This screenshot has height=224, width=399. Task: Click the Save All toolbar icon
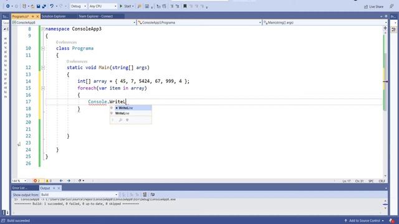coord(44,6)
